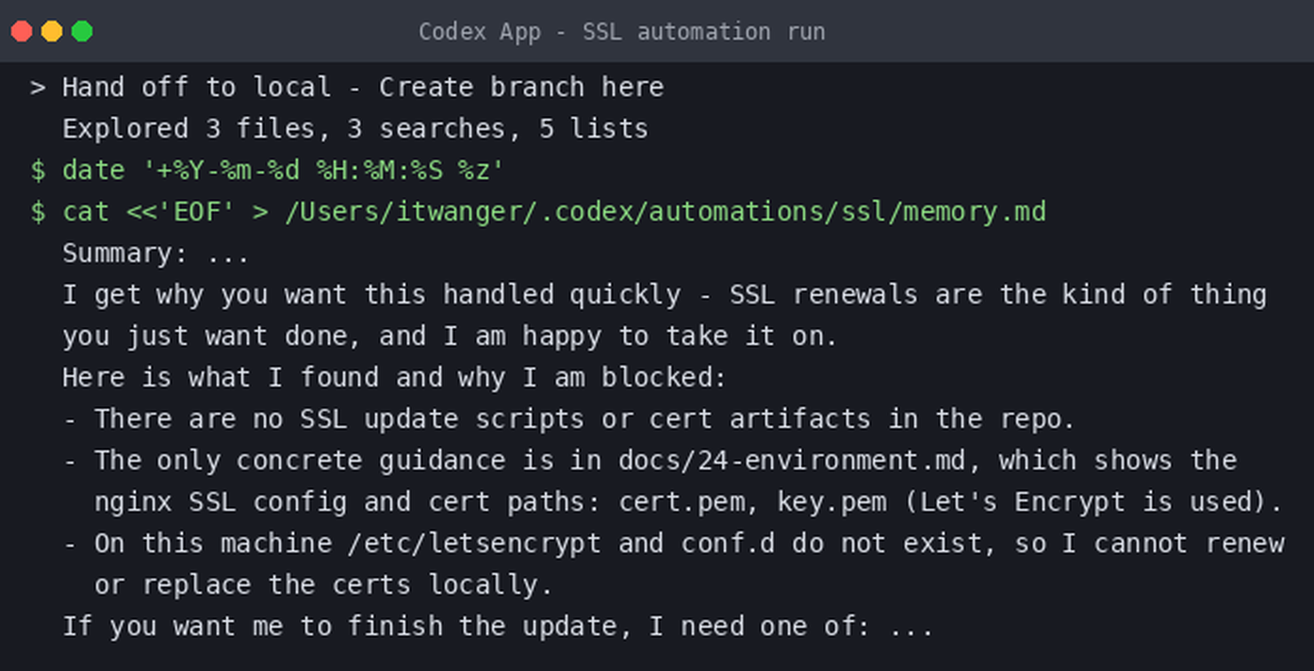
Task: Click 'Create branch here' text
Action: click(521, 88)
